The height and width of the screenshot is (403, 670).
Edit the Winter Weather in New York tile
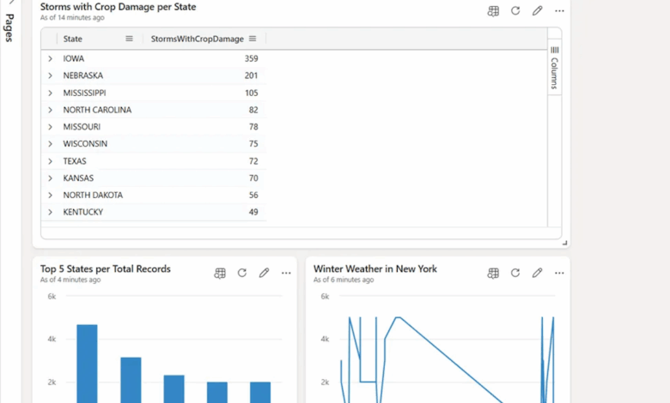point(538,274)
